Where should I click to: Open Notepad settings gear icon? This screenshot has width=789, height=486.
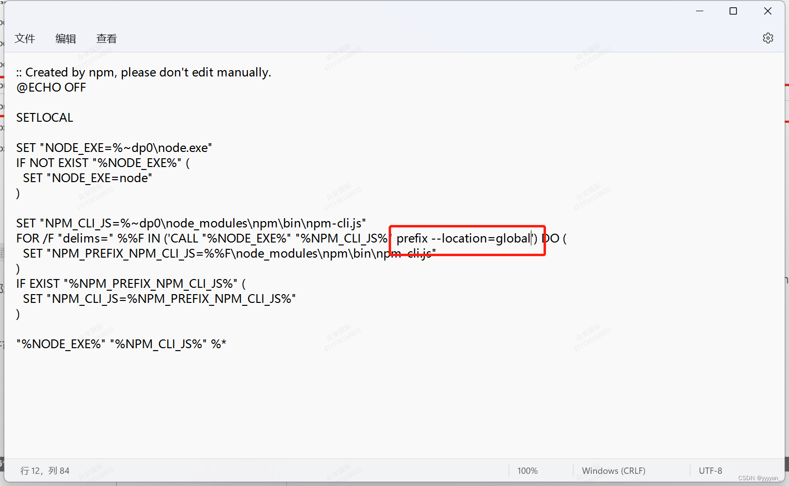tap(768, 38)
